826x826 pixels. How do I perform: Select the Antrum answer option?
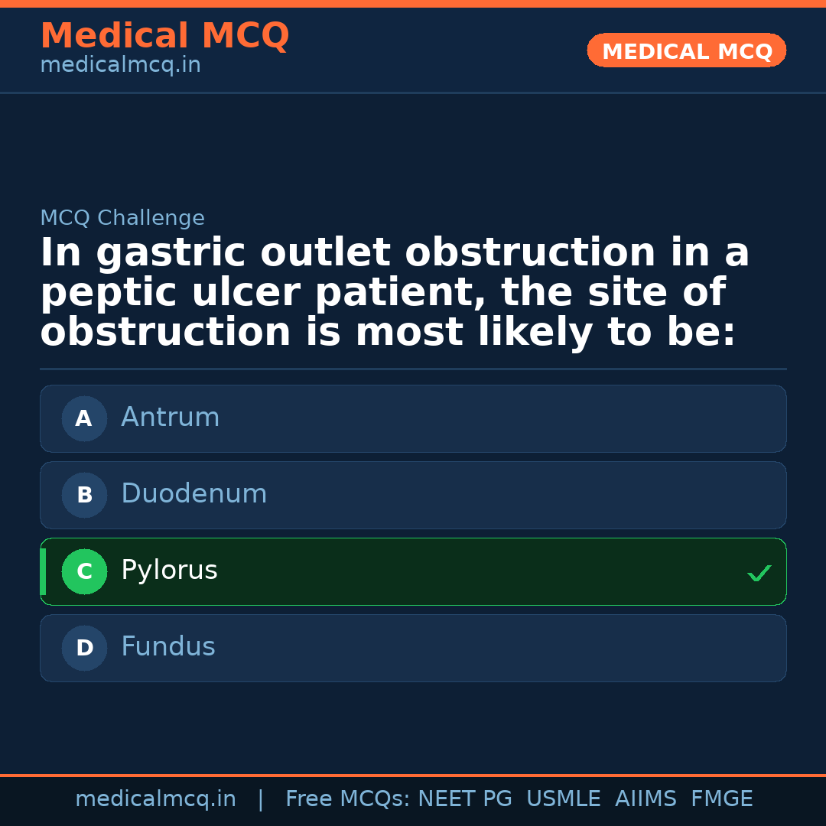click(413, 418)
